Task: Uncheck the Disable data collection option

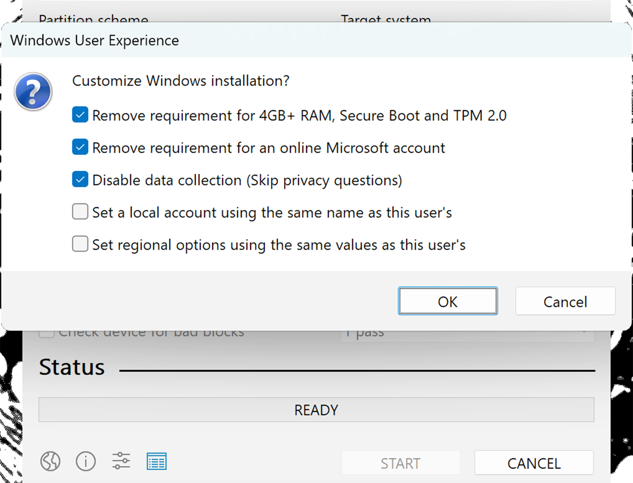Action: pos(80,179)
